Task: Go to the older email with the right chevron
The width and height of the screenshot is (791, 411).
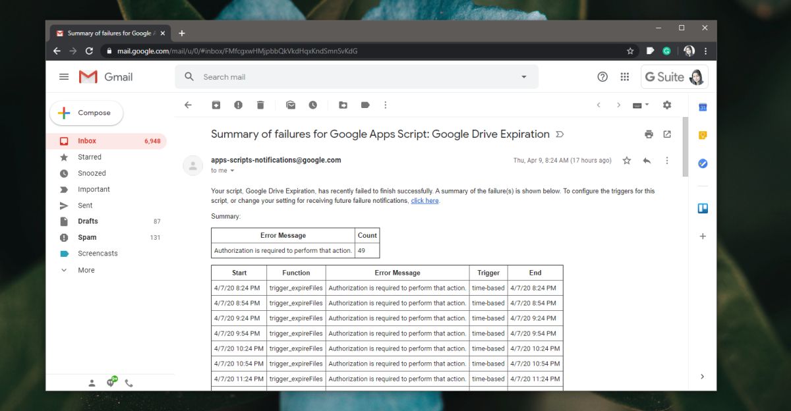Action: (618, 105)
